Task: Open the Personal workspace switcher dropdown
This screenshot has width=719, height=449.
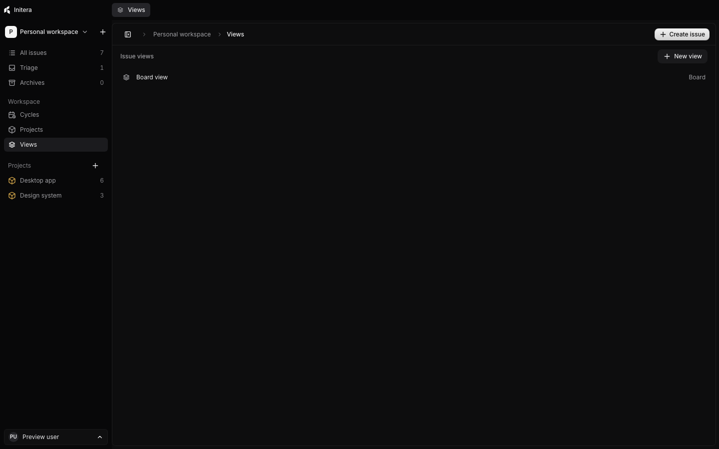Action: tap(46, 32)
